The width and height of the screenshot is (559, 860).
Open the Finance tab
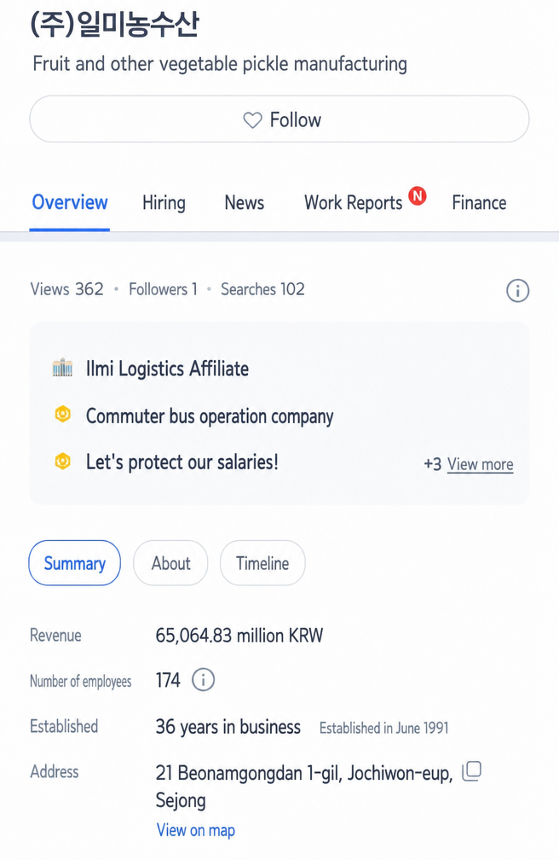point(479,202)
